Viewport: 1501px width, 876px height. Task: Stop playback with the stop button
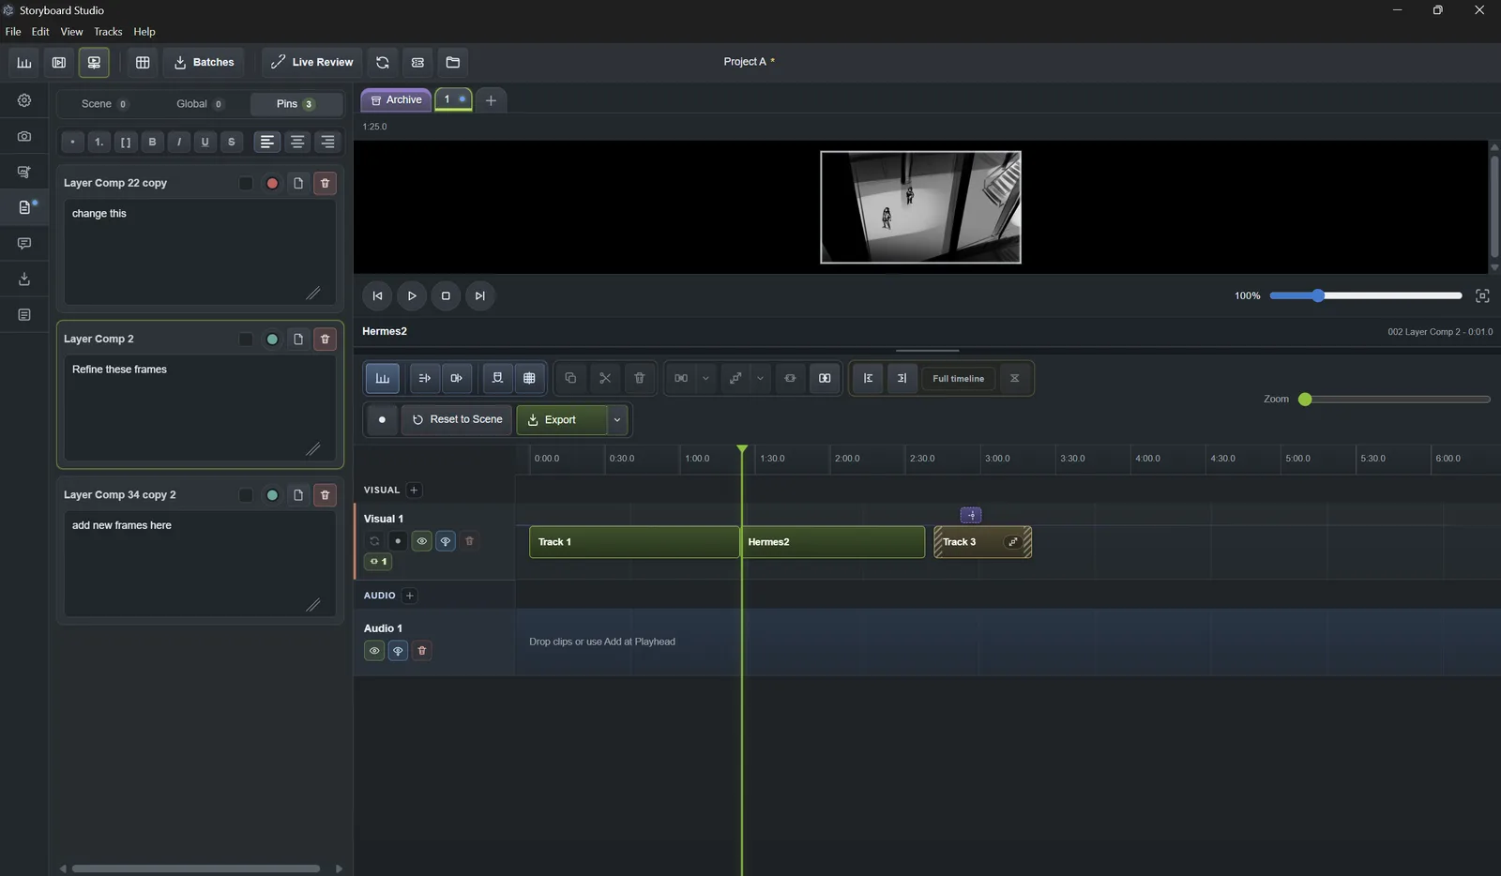[446, 295]
